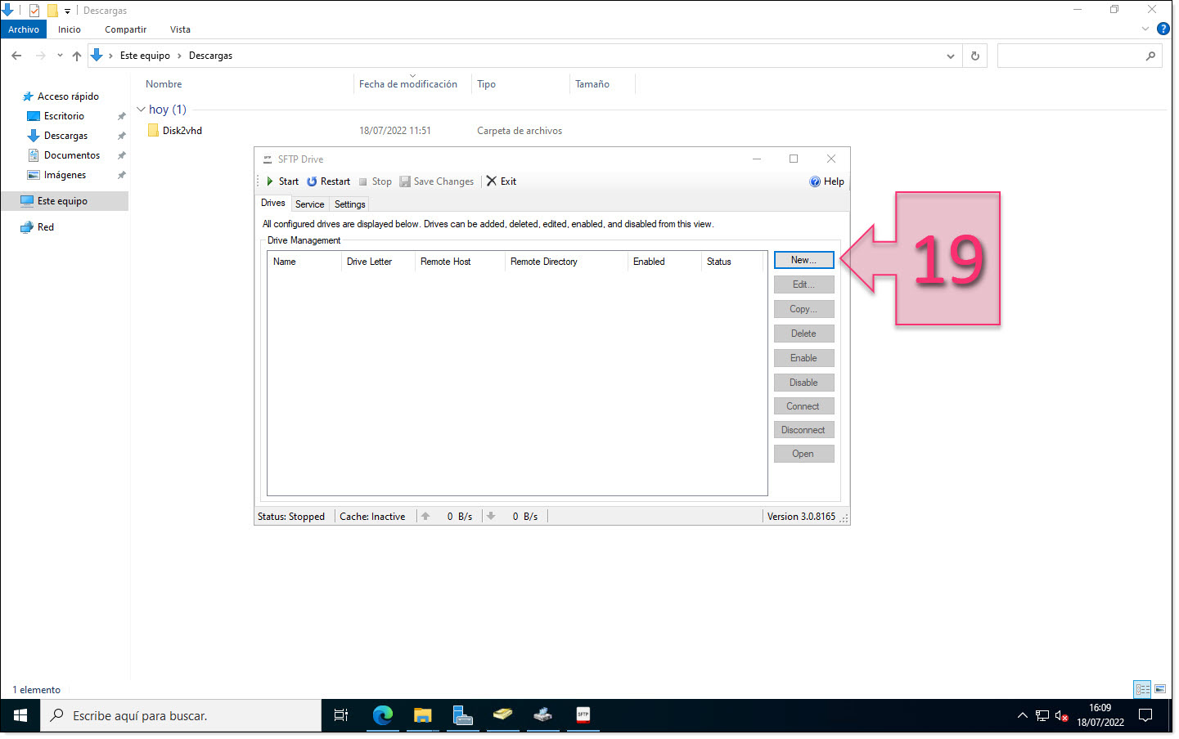Open the Compartir ribbon tab
The width and height of the screenshot is (1179, 739).
click(x=125, y=29)
